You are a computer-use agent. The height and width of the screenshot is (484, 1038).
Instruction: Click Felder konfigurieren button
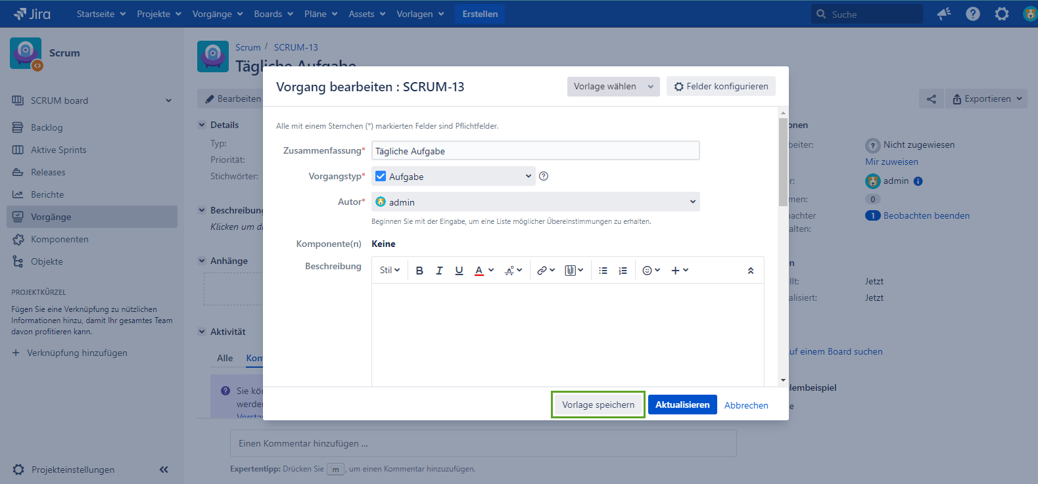tap(721, 87)
